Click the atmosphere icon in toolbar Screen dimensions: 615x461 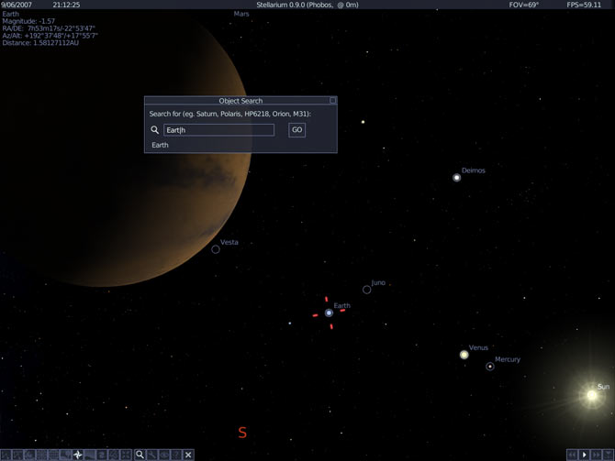(90, 455)
